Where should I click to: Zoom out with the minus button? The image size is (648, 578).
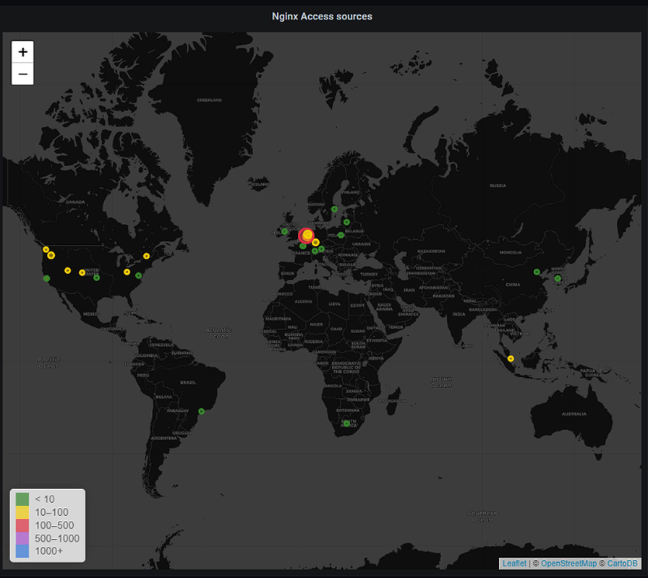click(22, 74)
